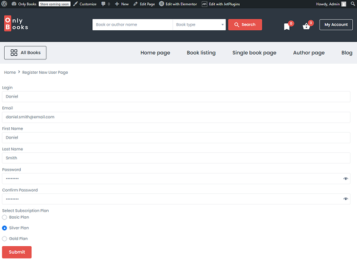Click into the Password field
Viewport: 357px width, 261px height.
[176, 178]
